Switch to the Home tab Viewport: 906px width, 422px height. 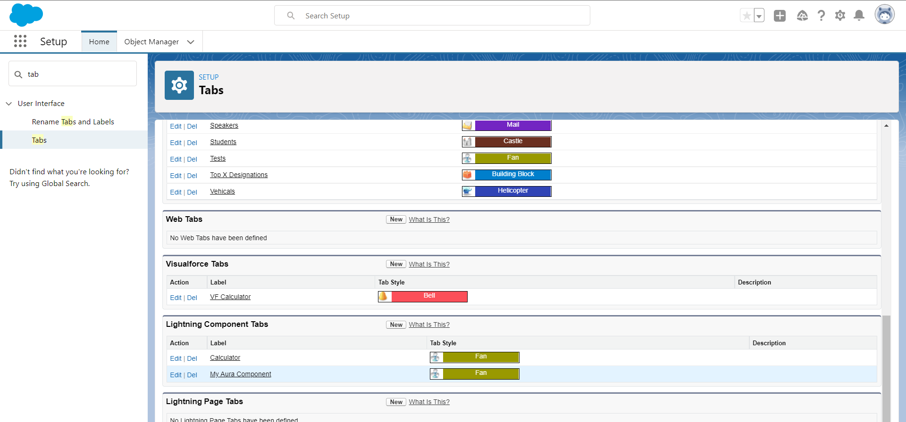point(99,42)
